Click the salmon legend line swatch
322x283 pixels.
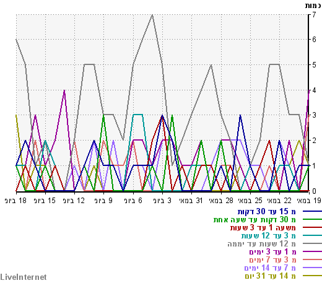tap(312, 259)
